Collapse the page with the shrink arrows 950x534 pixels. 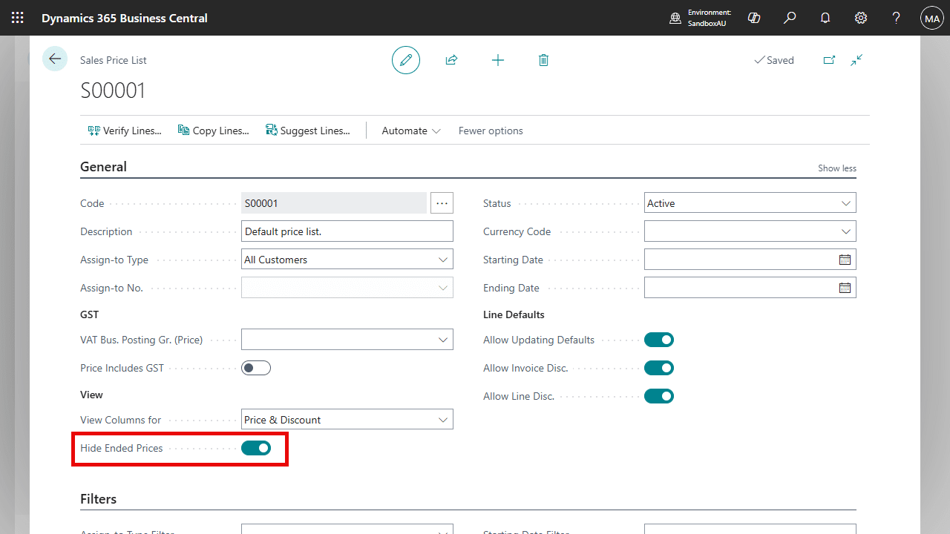(x=856, y=60)
